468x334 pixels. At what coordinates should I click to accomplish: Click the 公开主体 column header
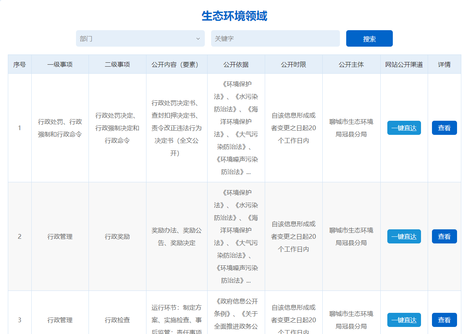tap(351, 64)
